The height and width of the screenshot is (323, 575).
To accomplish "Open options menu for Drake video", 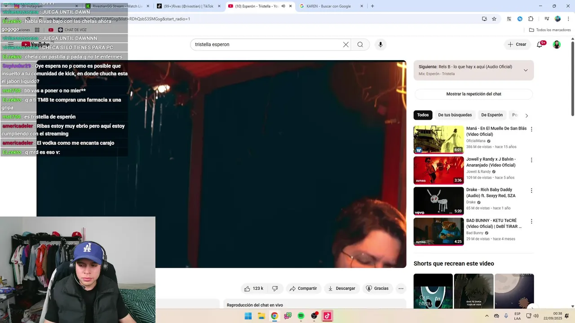I will (531, 190).
